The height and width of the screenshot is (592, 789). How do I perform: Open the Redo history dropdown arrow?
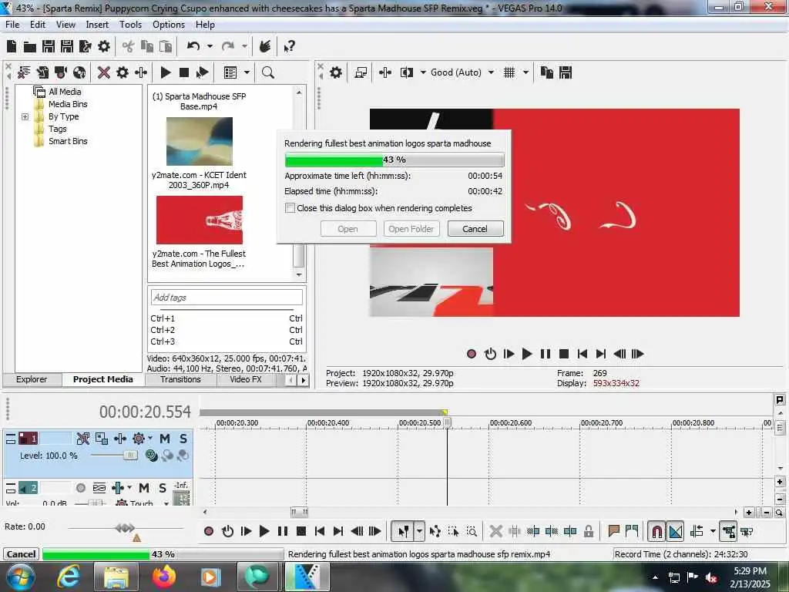[x=244, y=46]
